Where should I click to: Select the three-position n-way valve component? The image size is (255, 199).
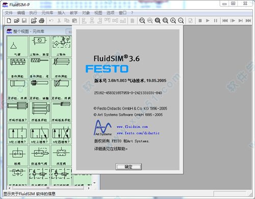(x=39, y=134)
